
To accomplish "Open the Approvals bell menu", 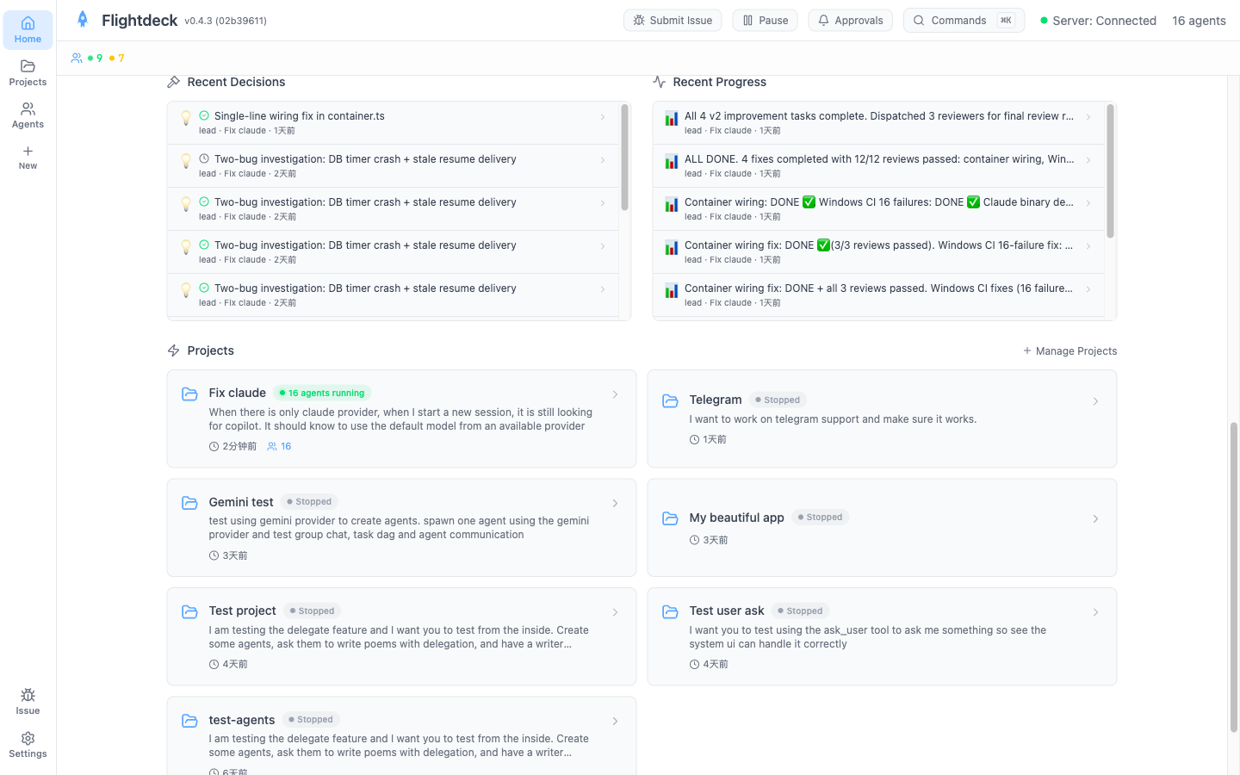I will click(850, 20).
